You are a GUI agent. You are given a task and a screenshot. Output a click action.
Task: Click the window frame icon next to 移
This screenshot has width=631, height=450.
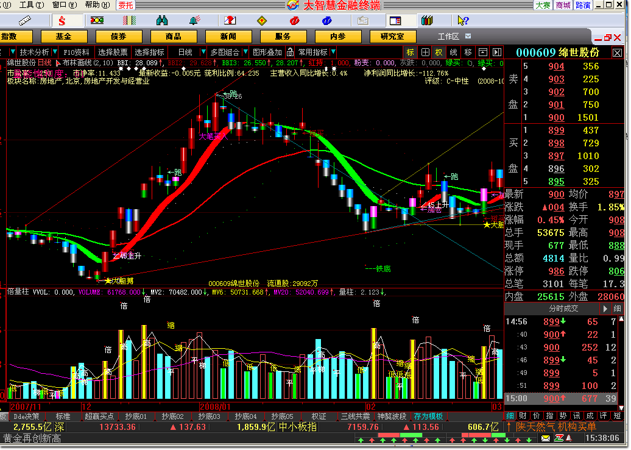click(482, 52)
